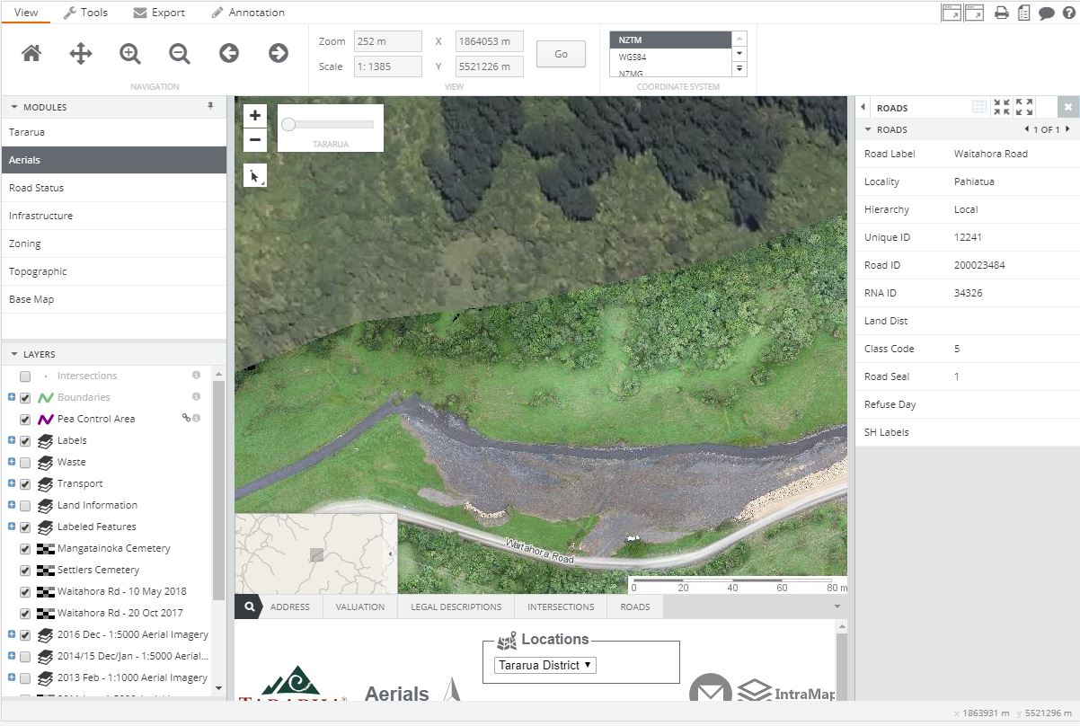1080x726 pixels.
Task: Click the map minus zoom button
Action: [x=255, y=139]
